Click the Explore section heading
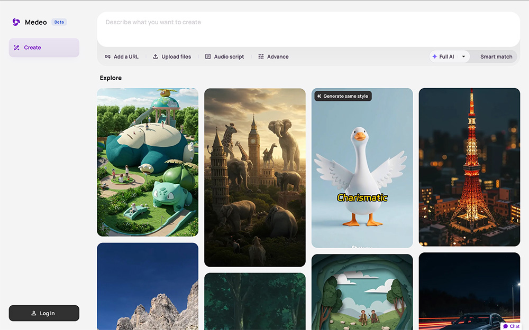 pyautogui.click(x=111, y=78)
